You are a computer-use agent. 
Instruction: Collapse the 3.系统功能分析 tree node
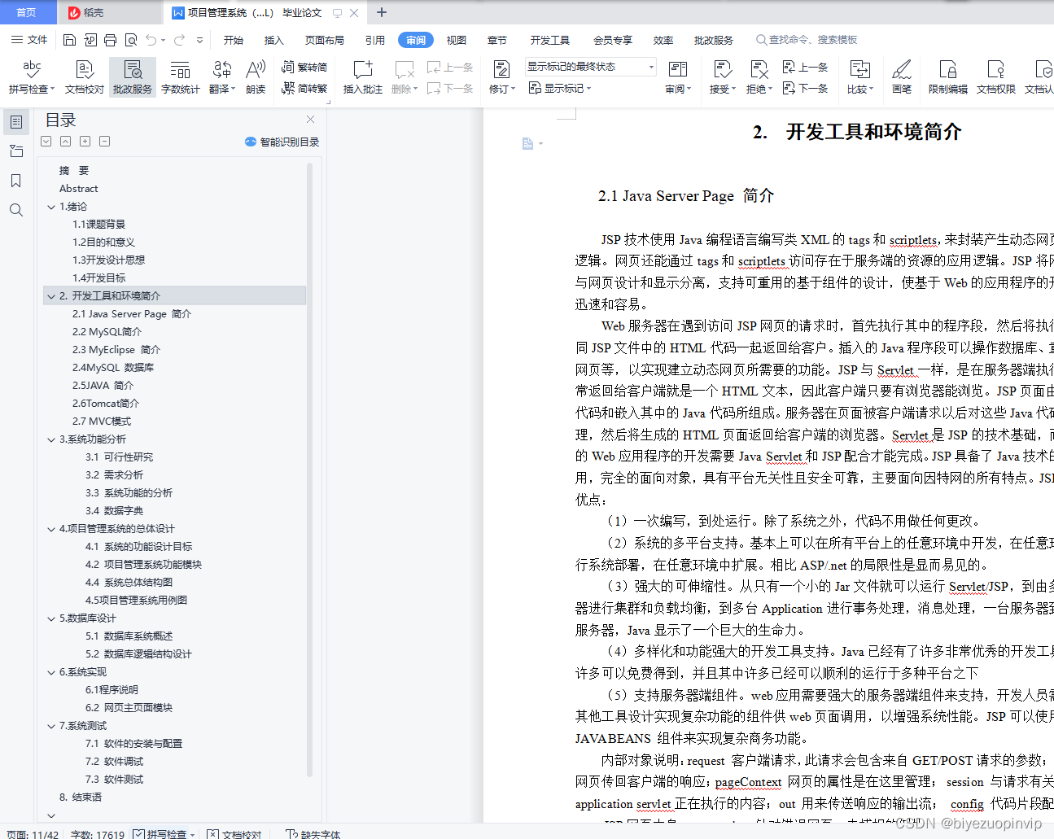pyautogui.click(x=51, y=439)
